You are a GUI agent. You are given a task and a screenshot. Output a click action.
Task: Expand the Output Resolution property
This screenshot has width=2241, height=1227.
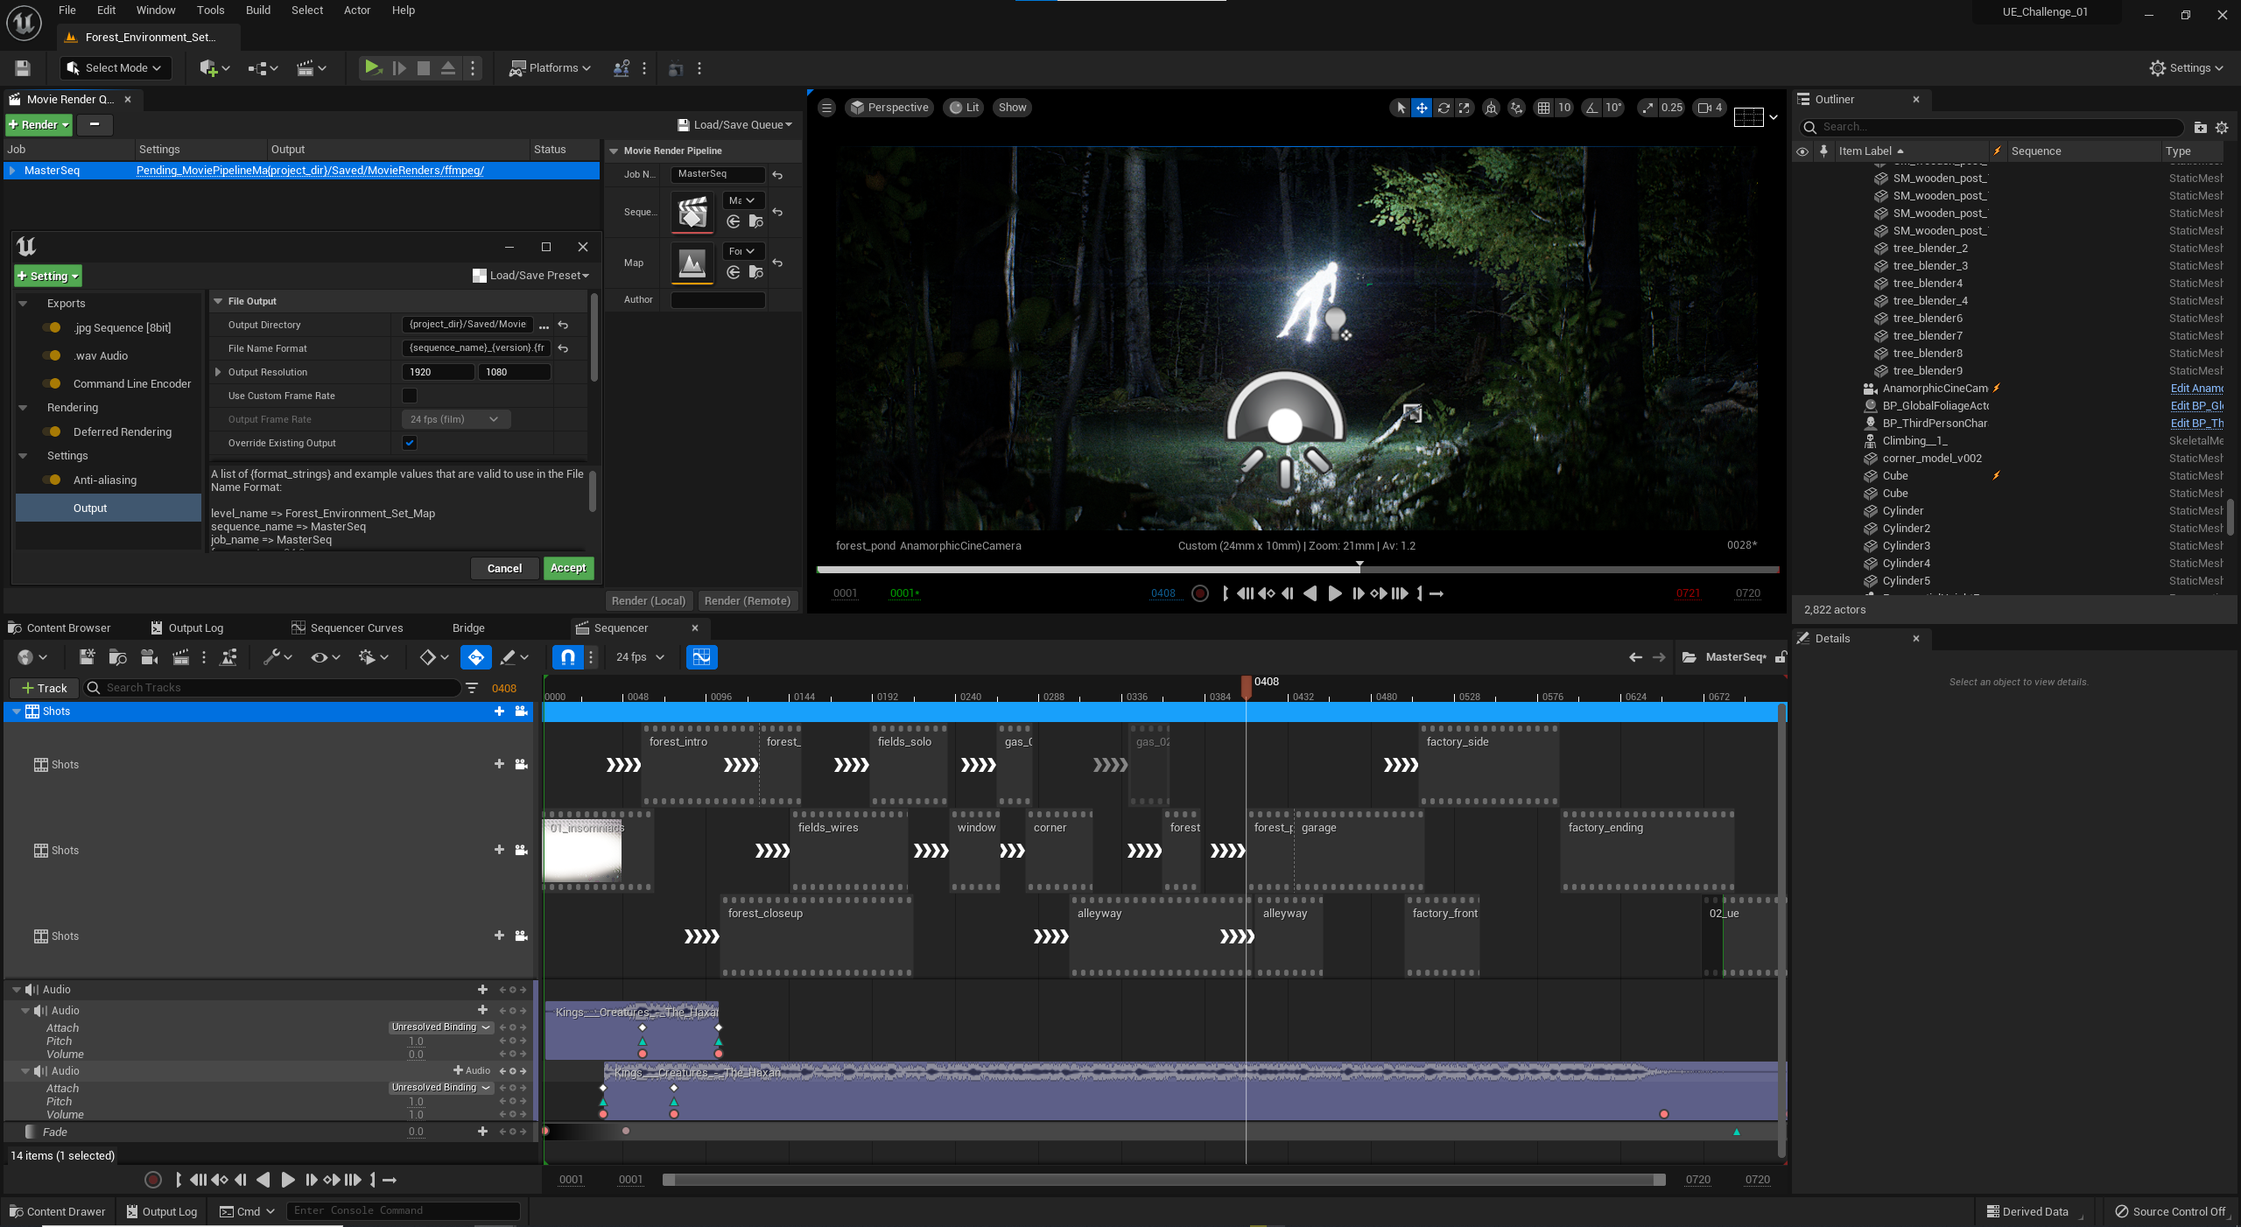(x=218, y=372)
